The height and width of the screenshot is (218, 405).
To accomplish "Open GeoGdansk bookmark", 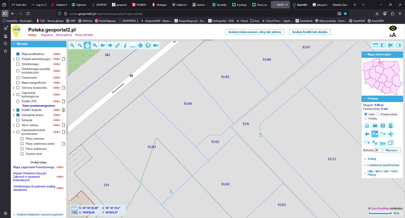I will point(304,21).
